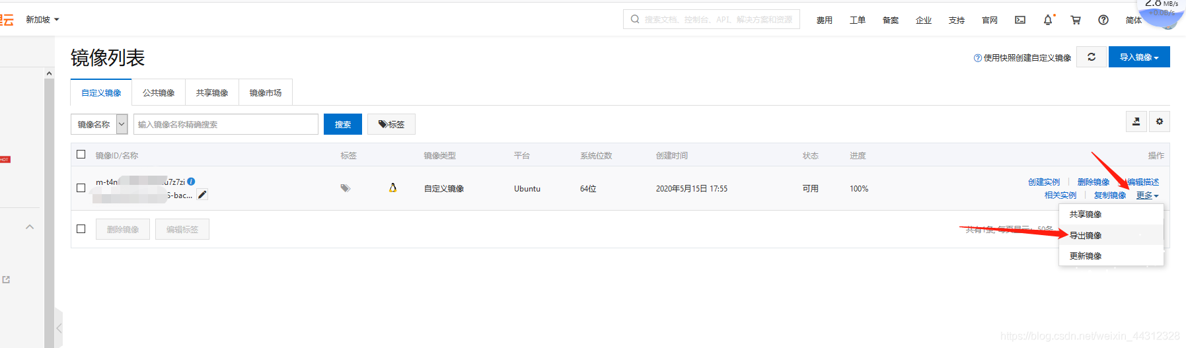Viewport: 1186px width, 348px height.
Task: Click the 创建实例 link
Action: pos(1044,182)
